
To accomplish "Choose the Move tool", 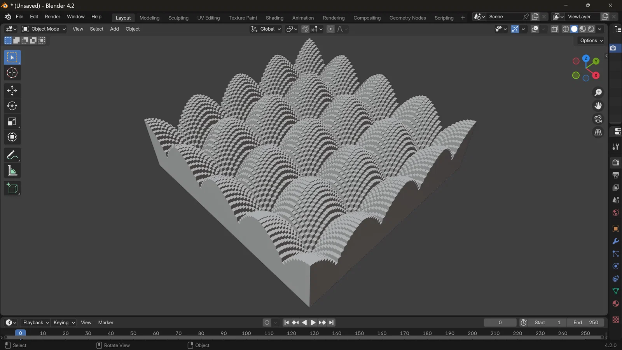I will pyautogui.click(x=12, y=90).
